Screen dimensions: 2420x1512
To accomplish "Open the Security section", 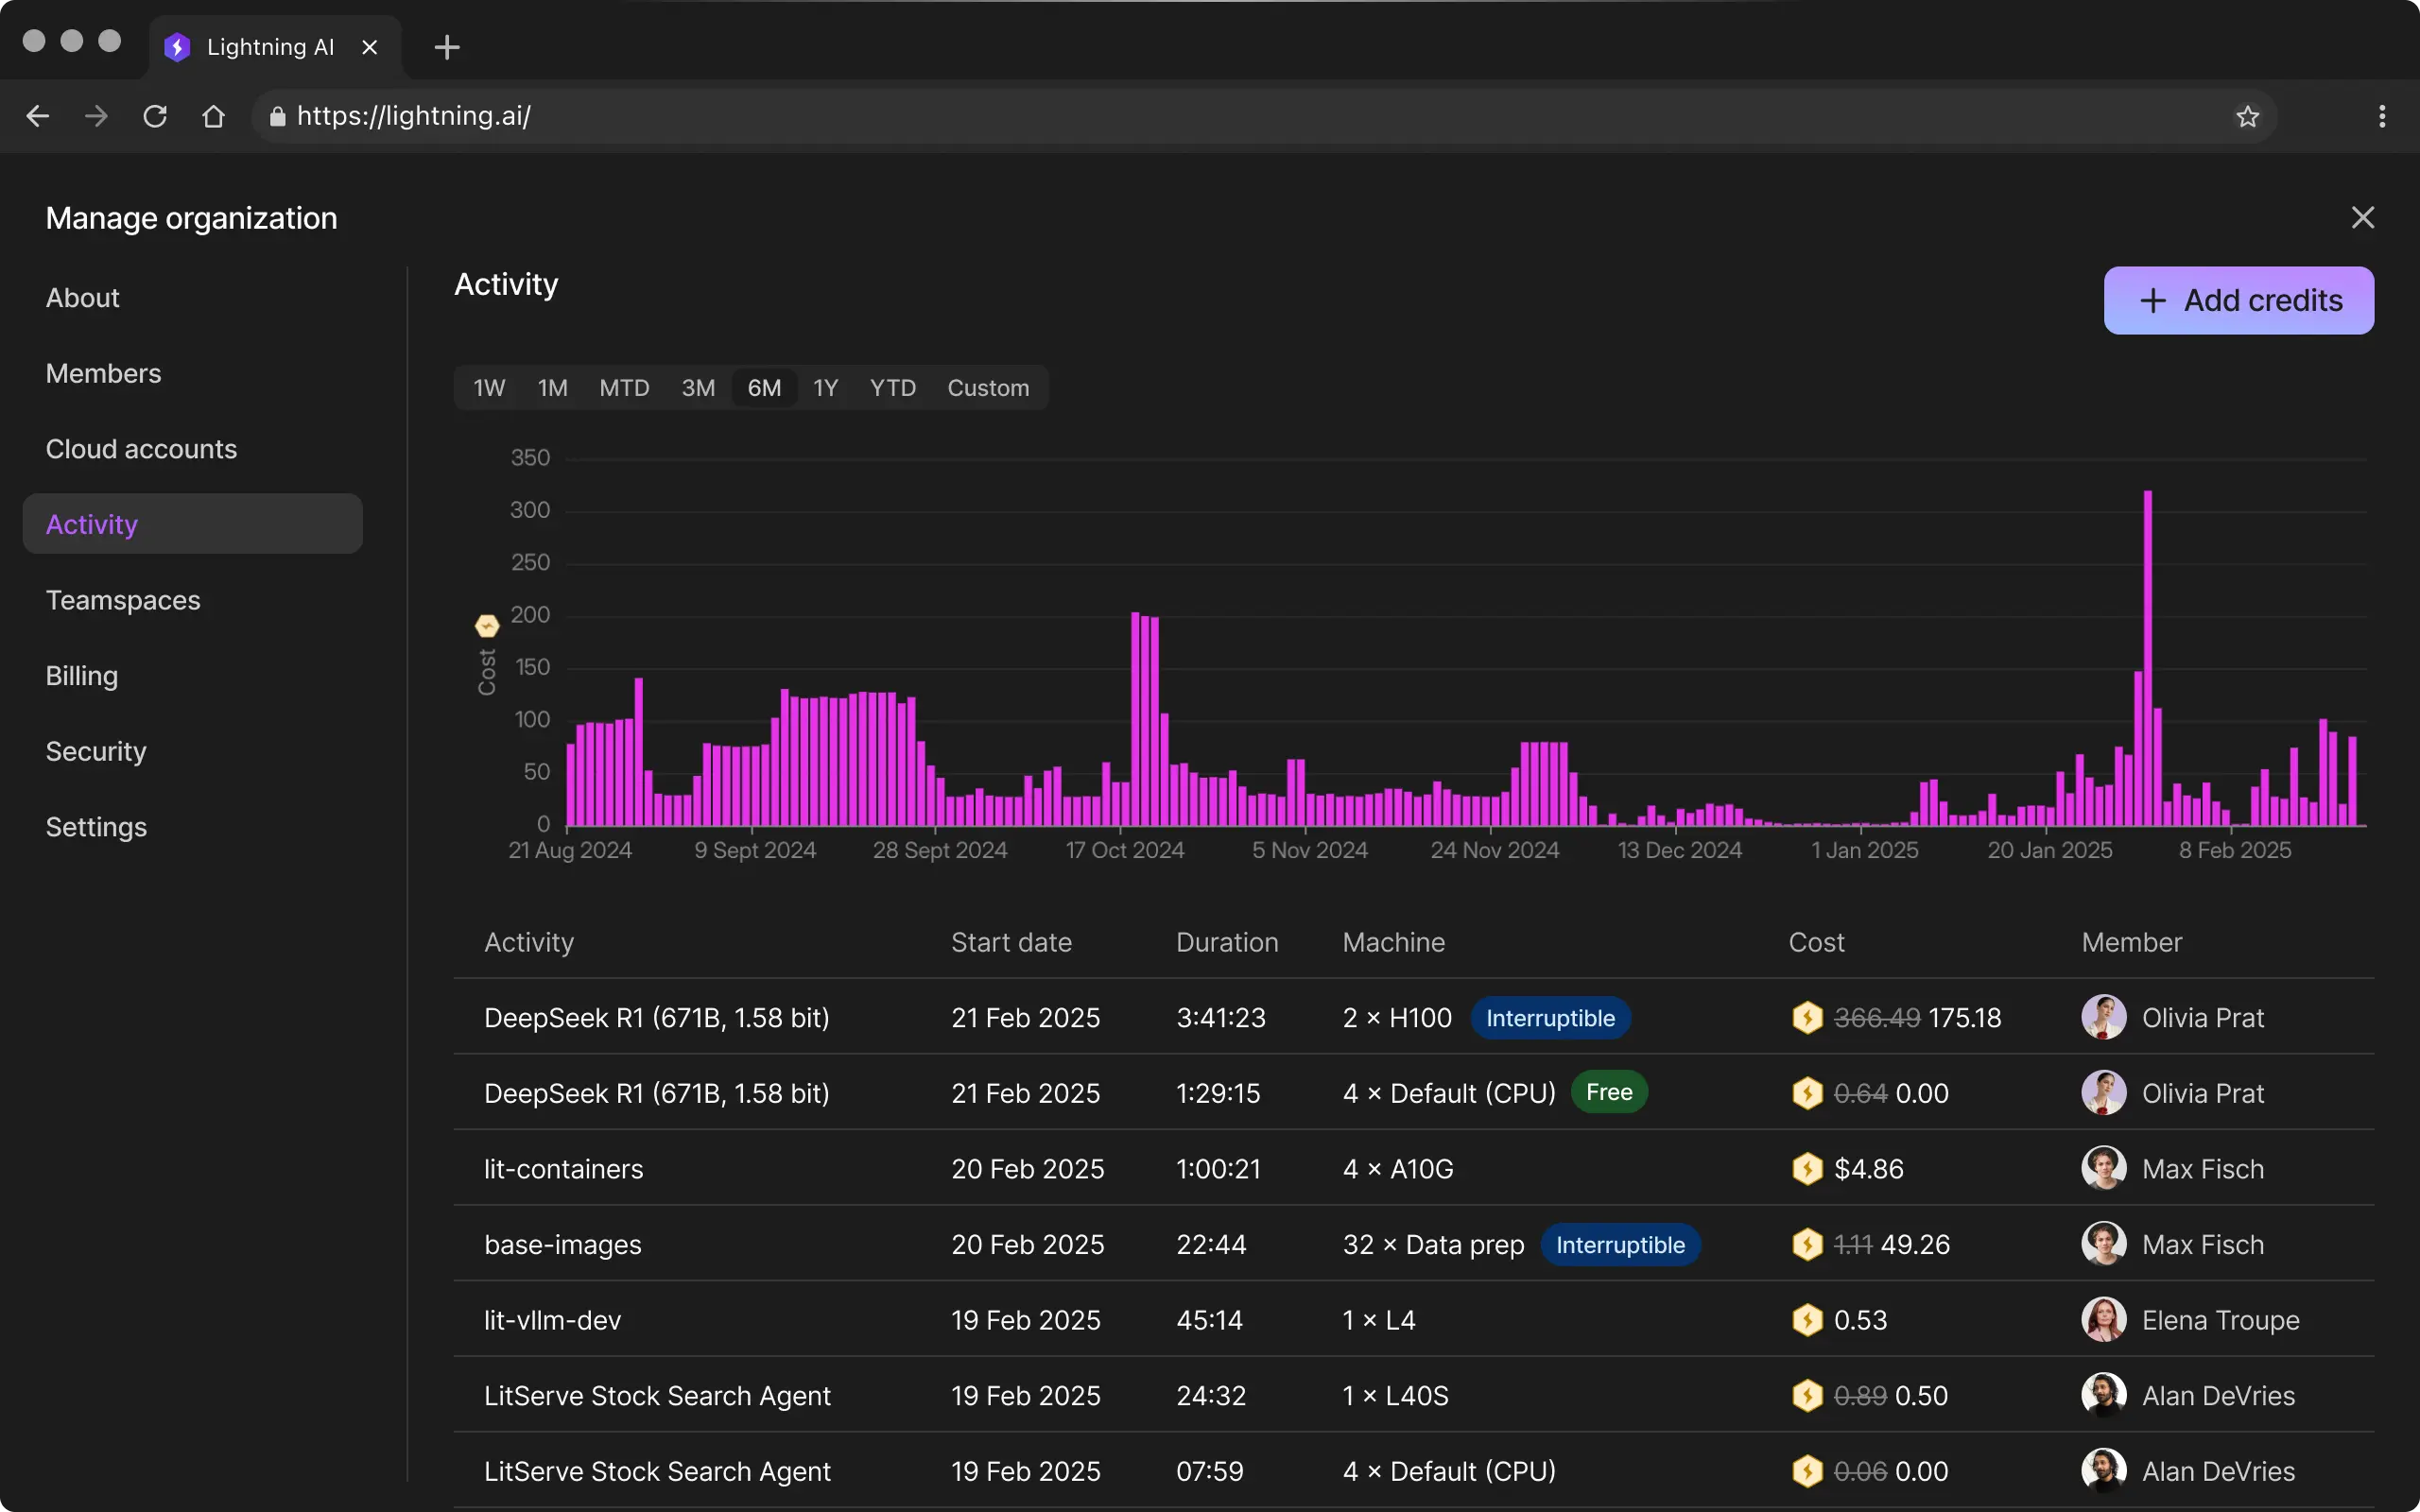I will [x=96, y=751].
